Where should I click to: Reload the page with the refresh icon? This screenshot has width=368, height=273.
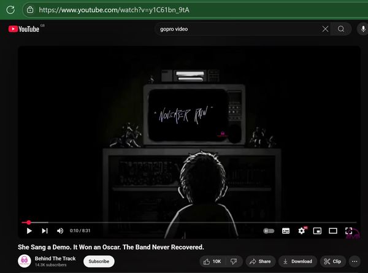click(10, 10)
